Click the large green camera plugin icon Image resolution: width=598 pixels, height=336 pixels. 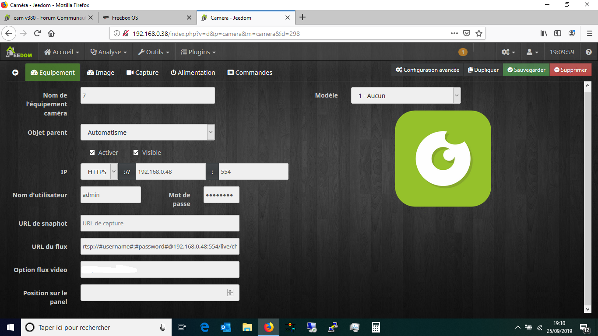443,158
